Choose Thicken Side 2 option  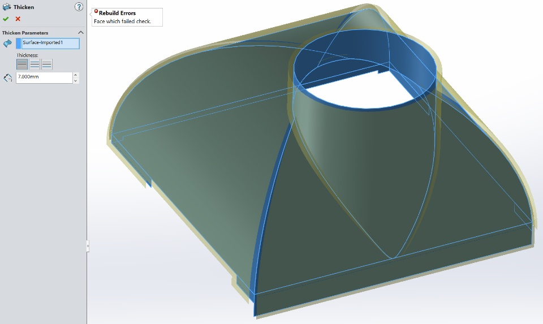[x=47, y=64]
